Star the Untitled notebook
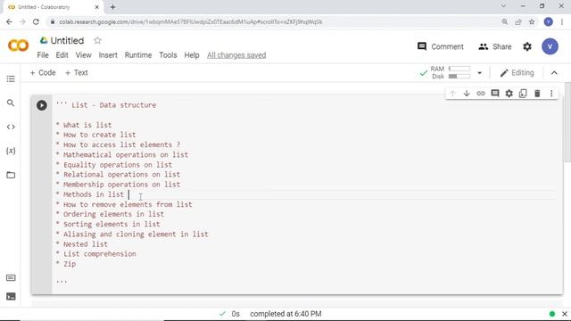Screen dimensions: 571x321 pyautogui.click(x=97, y=40)
